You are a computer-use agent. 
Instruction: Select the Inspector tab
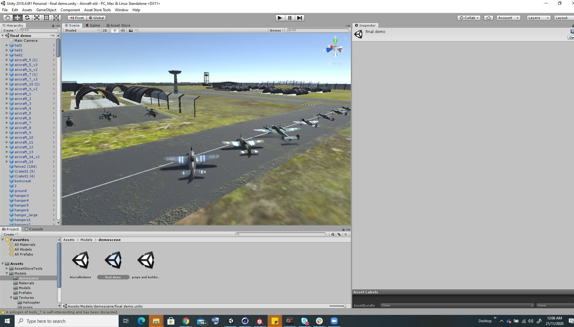(365, 25)
